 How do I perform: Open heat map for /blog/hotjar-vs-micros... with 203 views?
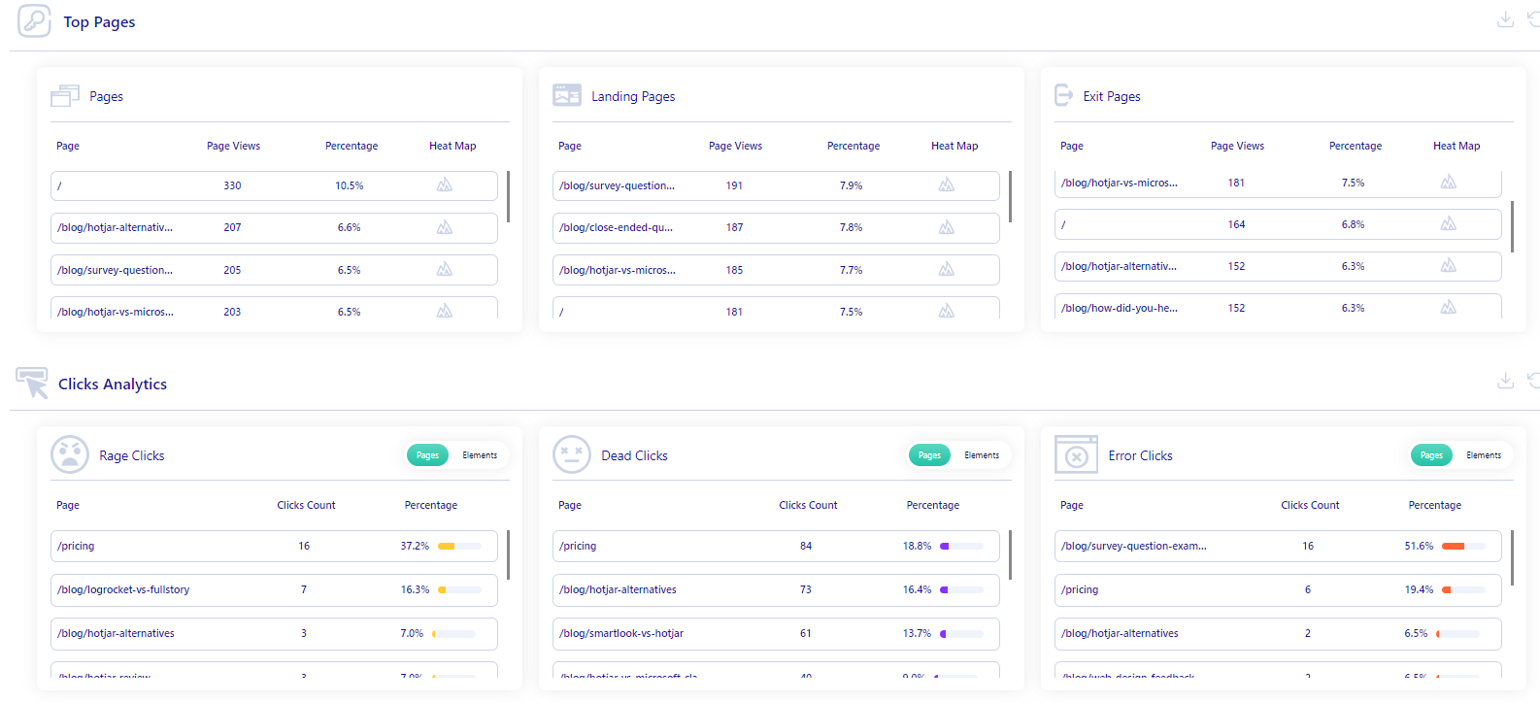(445, 311)
